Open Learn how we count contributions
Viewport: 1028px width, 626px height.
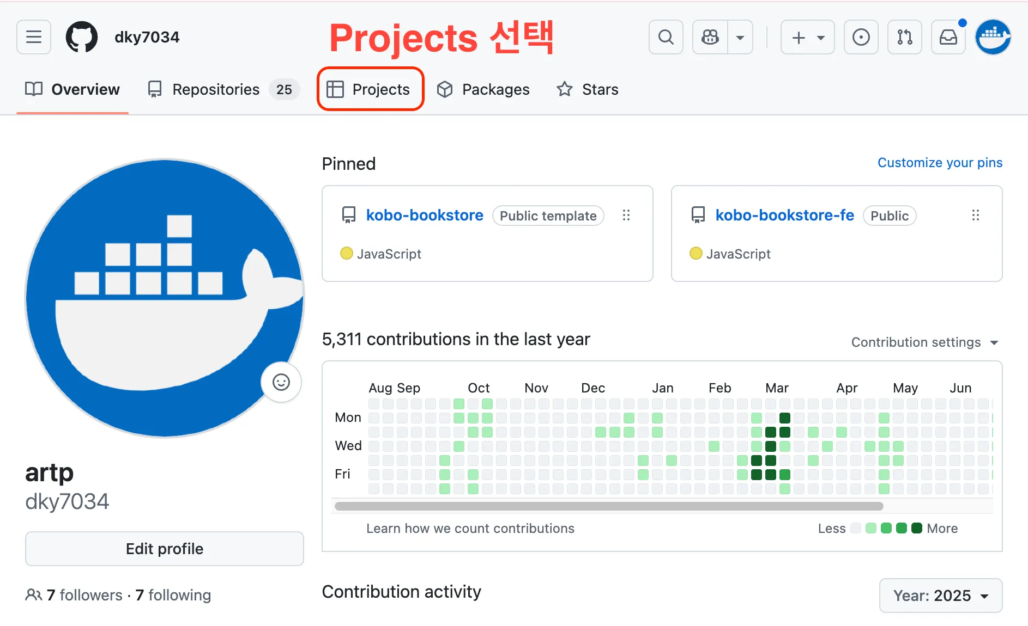[470, 529]
